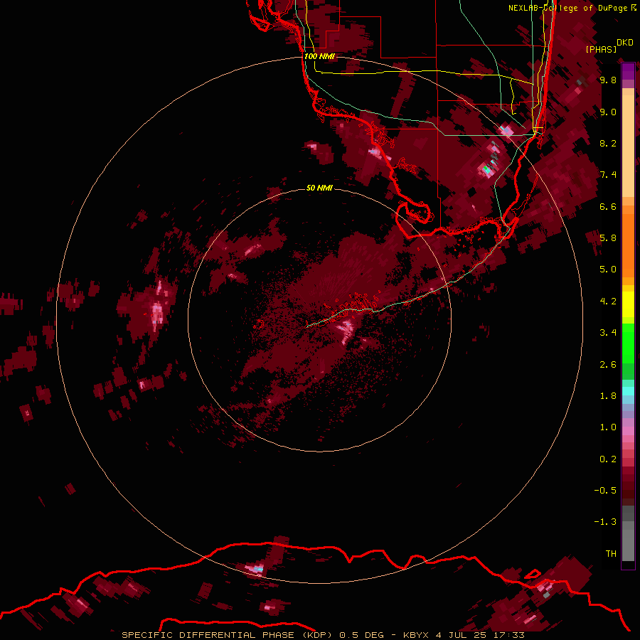The height and width of the screenshot is (640, 640).
Task: Click the 100 NMI range ring label
Action: pyautogui.click(x=319, y=56)
